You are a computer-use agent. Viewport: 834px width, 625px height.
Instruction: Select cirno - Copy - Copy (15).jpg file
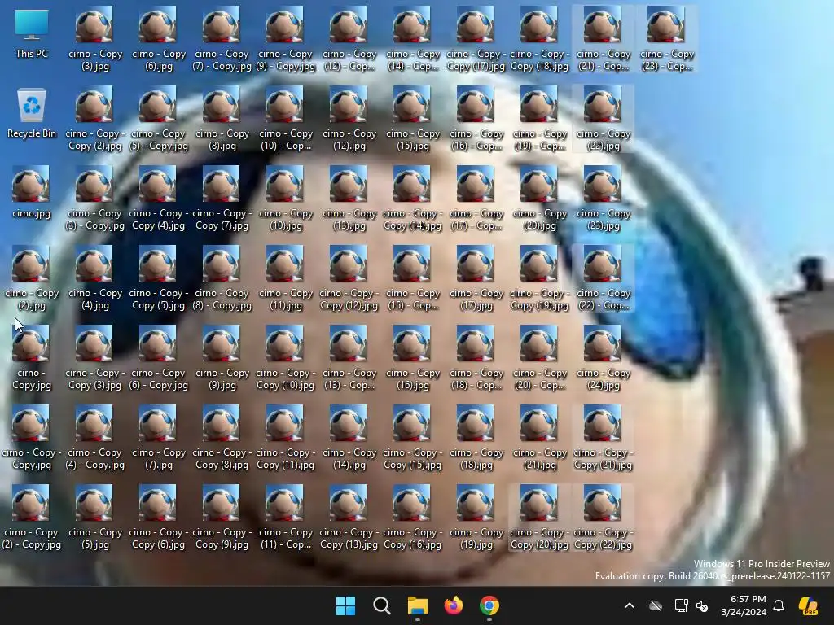(413, 437)
